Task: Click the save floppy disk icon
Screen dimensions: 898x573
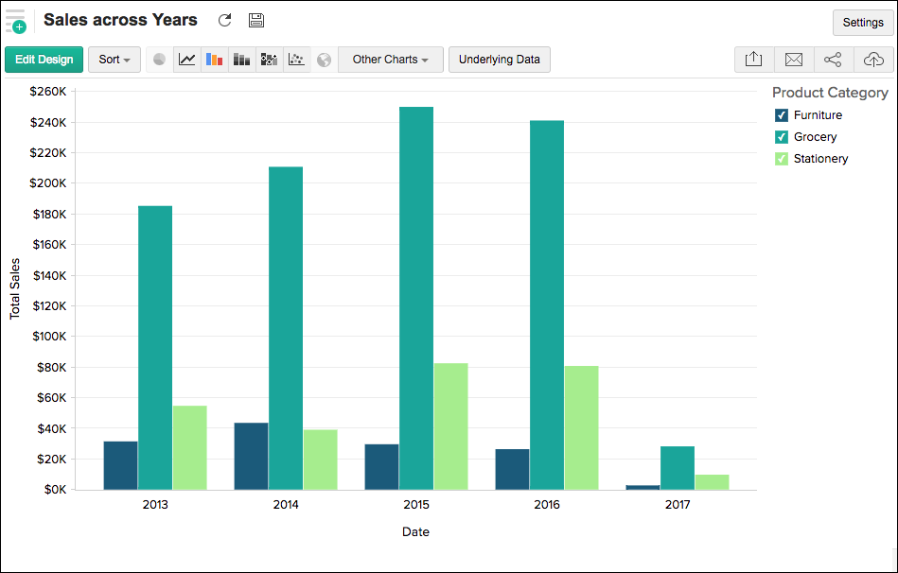Action: click(x=255, y=21)
